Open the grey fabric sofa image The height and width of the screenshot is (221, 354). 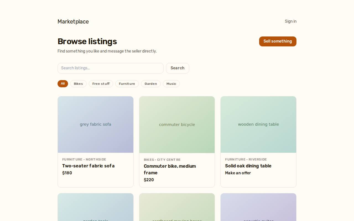tap(95, 125)
